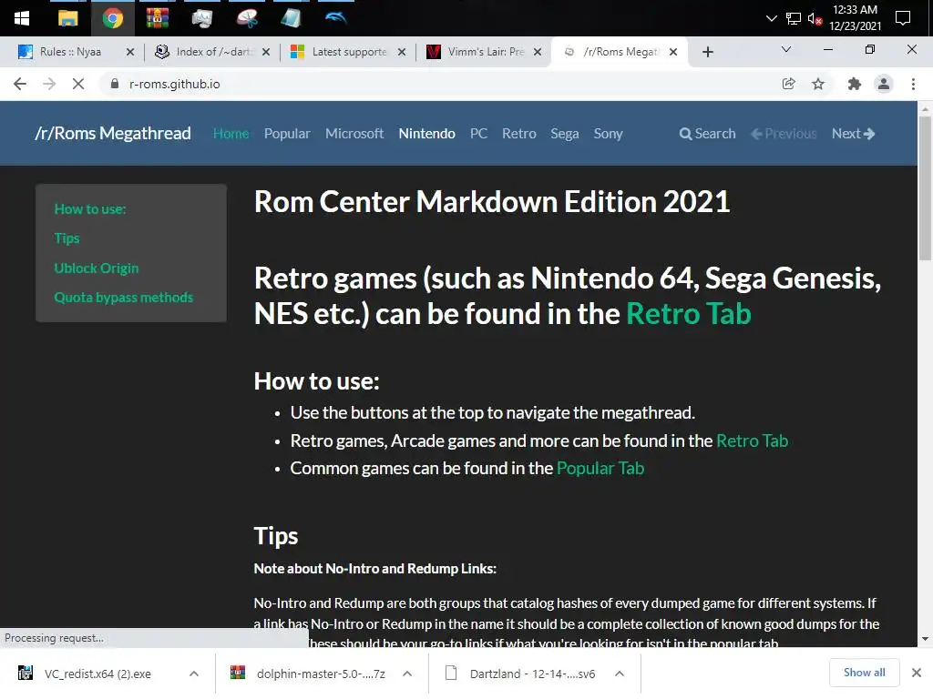Viewport: 933px width, 699px height.
Task: Close the downloads bar
Action: (x=917, y=673)
